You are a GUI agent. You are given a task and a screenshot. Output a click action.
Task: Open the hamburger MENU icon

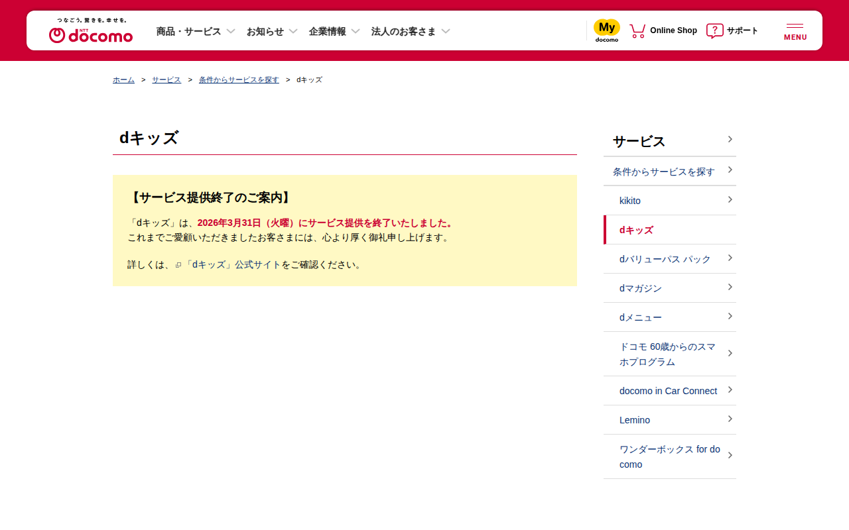(795, 30)
